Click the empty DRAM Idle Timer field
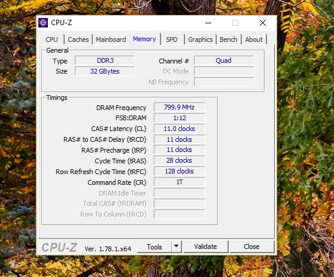 point(180,193)
